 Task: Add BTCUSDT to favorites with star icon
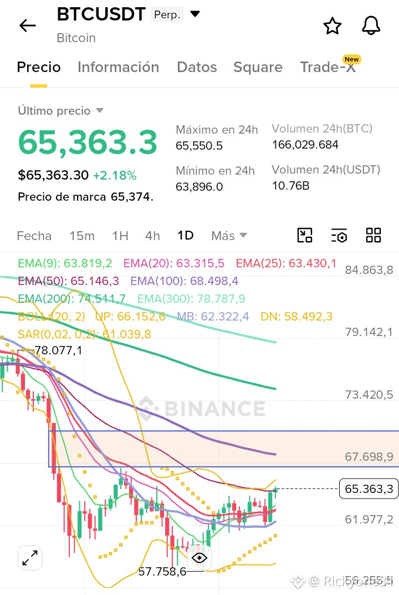coord(332,26)
